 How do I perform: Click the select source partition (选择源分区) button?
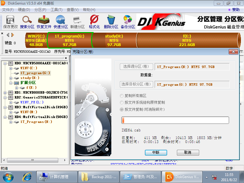click(136, 66)
